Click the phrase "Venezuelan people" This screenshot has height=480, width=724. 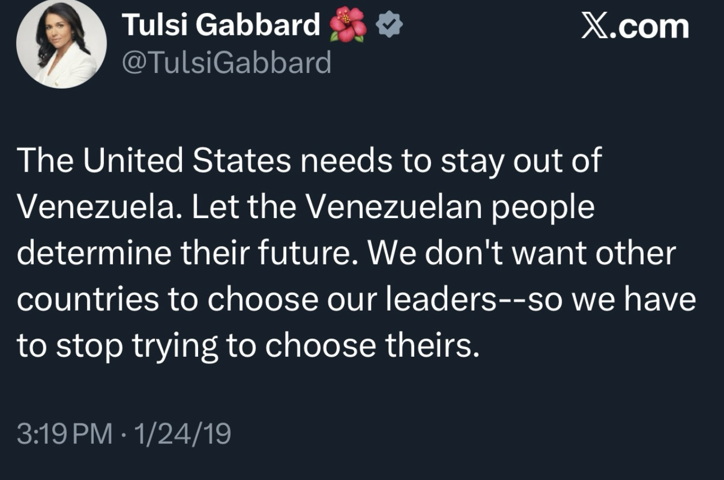451,207
